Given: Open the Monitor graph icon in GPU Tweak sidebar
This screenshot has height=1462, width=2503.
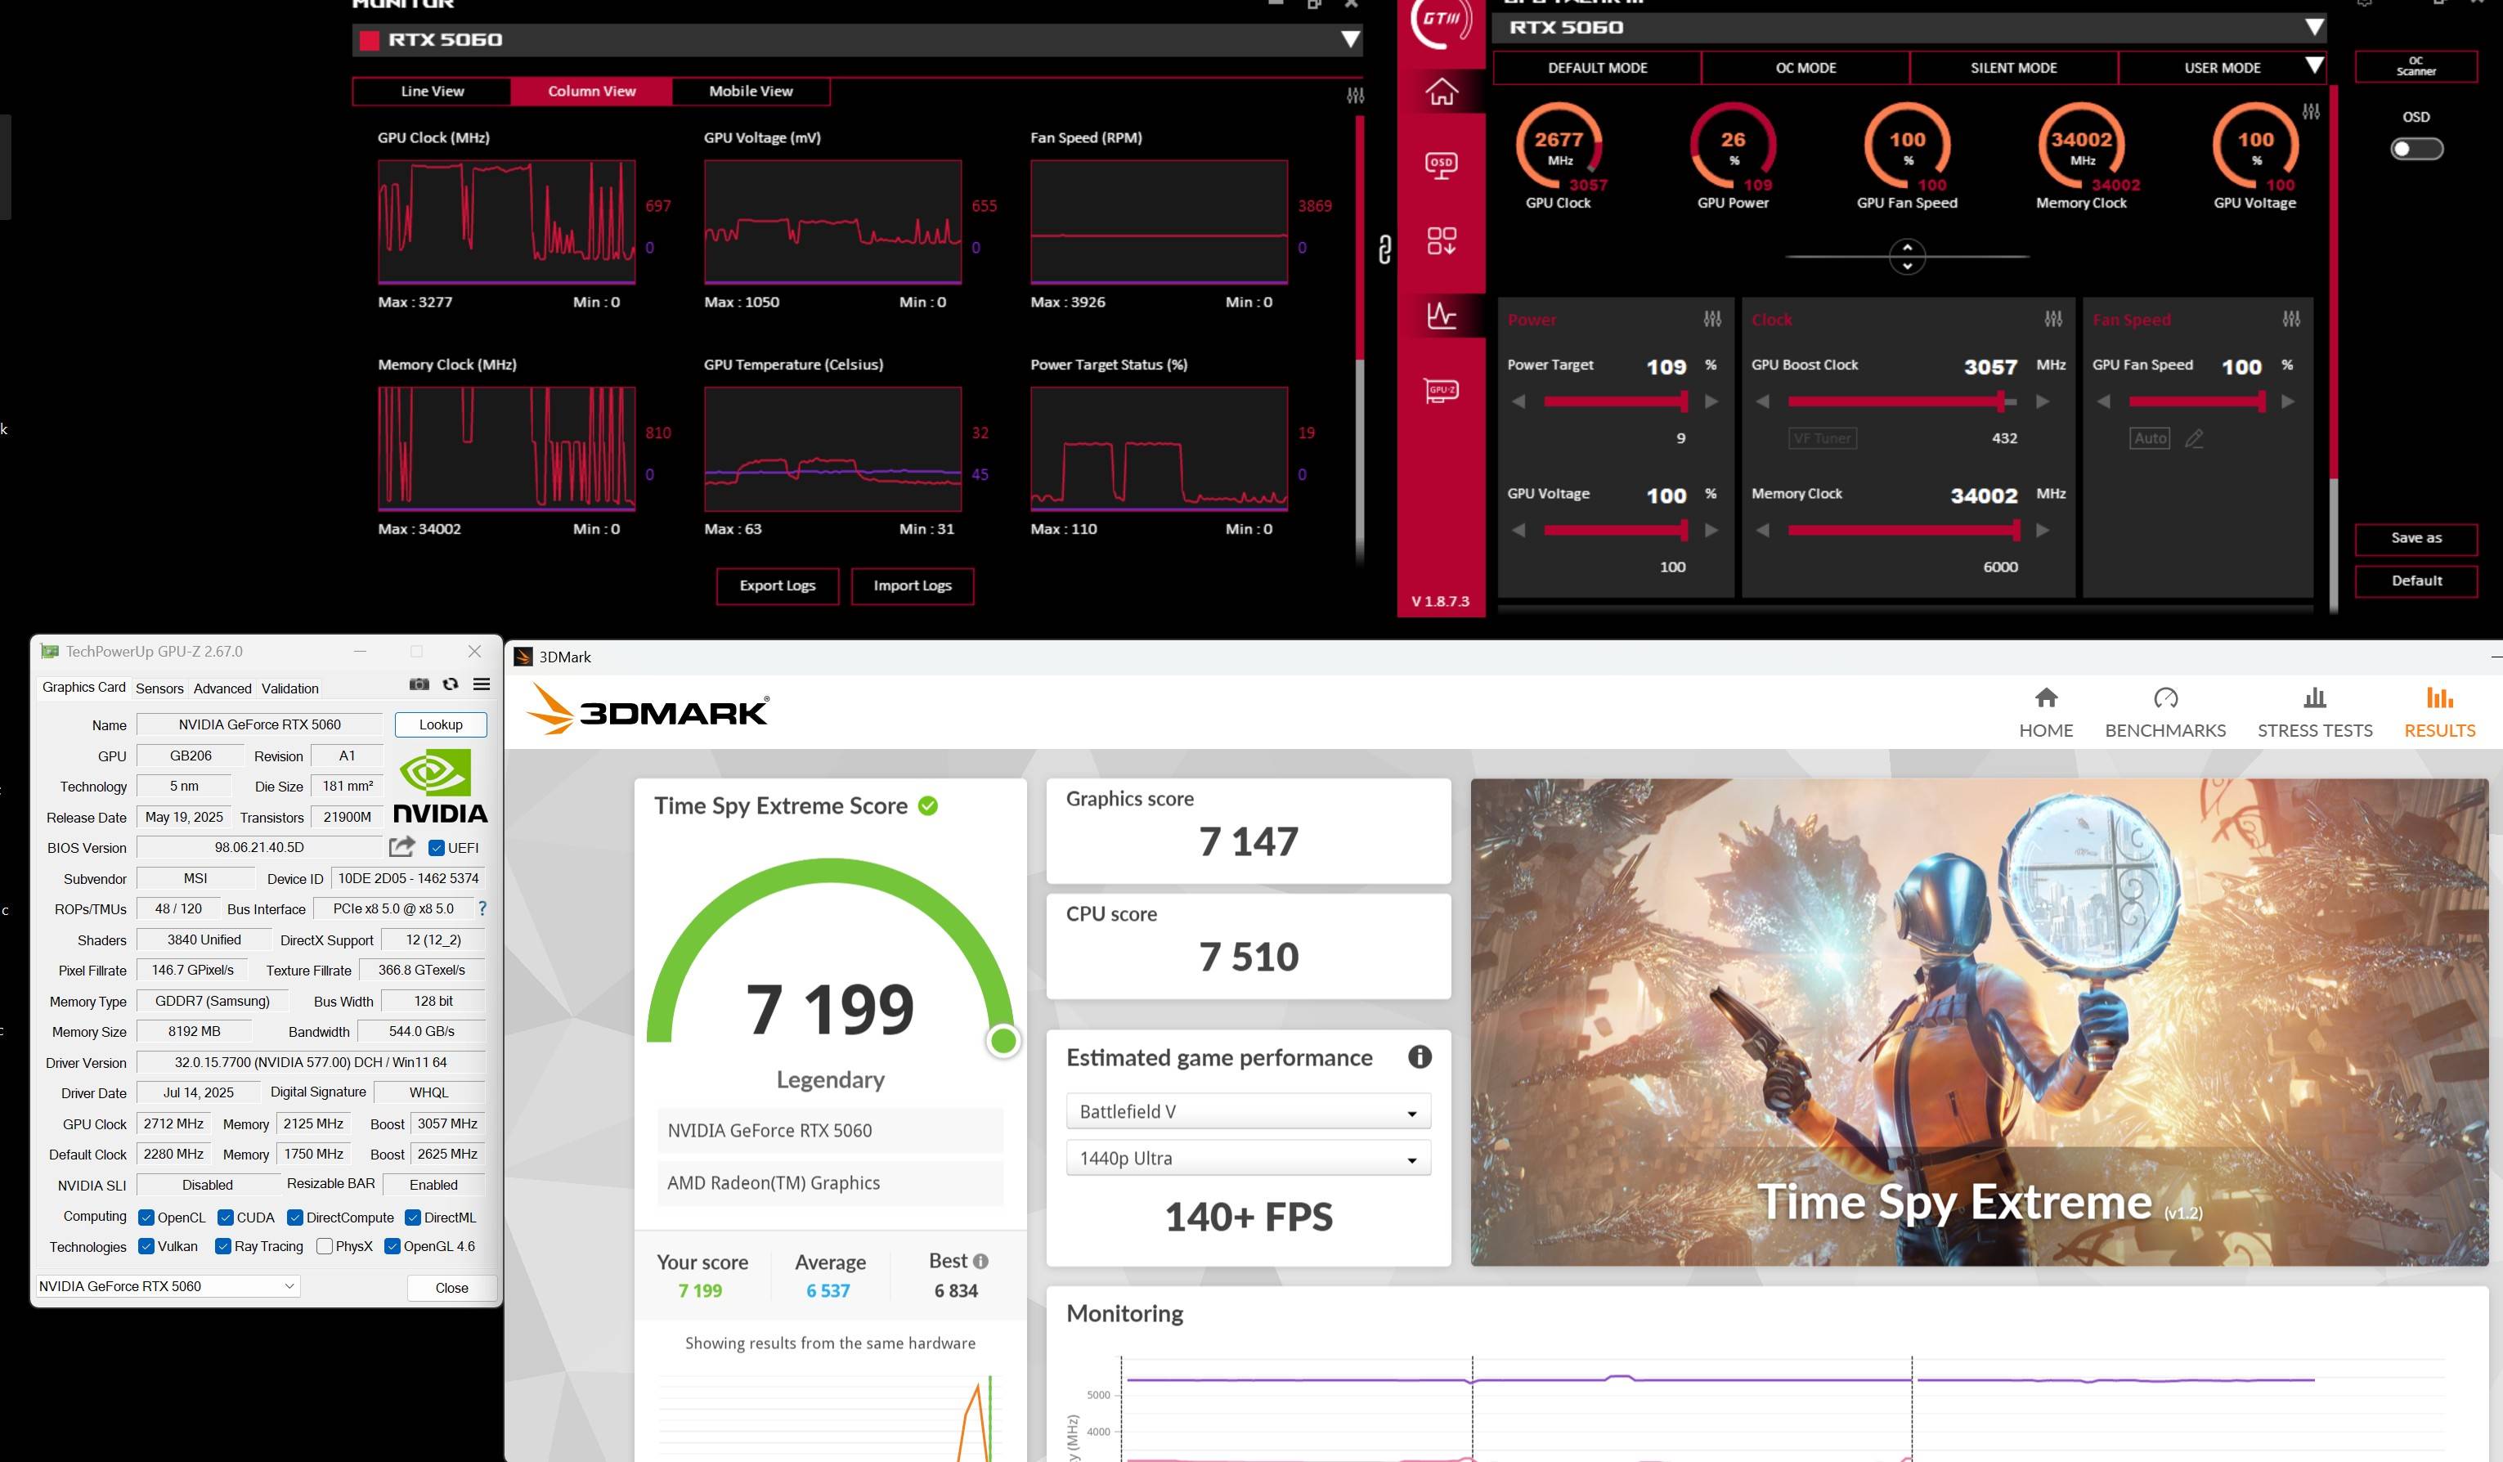Looking at the screenshot, I should point(1442,316).
